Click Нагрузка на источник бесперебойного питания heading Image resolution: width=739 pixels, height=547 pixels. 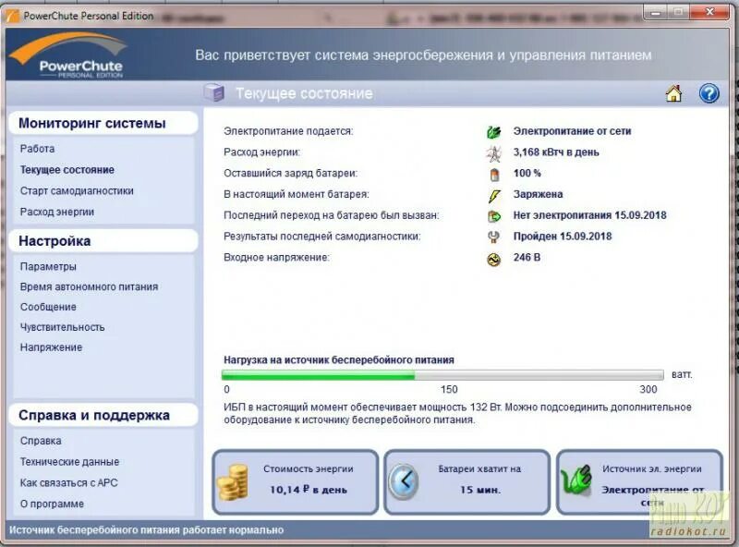[x=339, y=360]
